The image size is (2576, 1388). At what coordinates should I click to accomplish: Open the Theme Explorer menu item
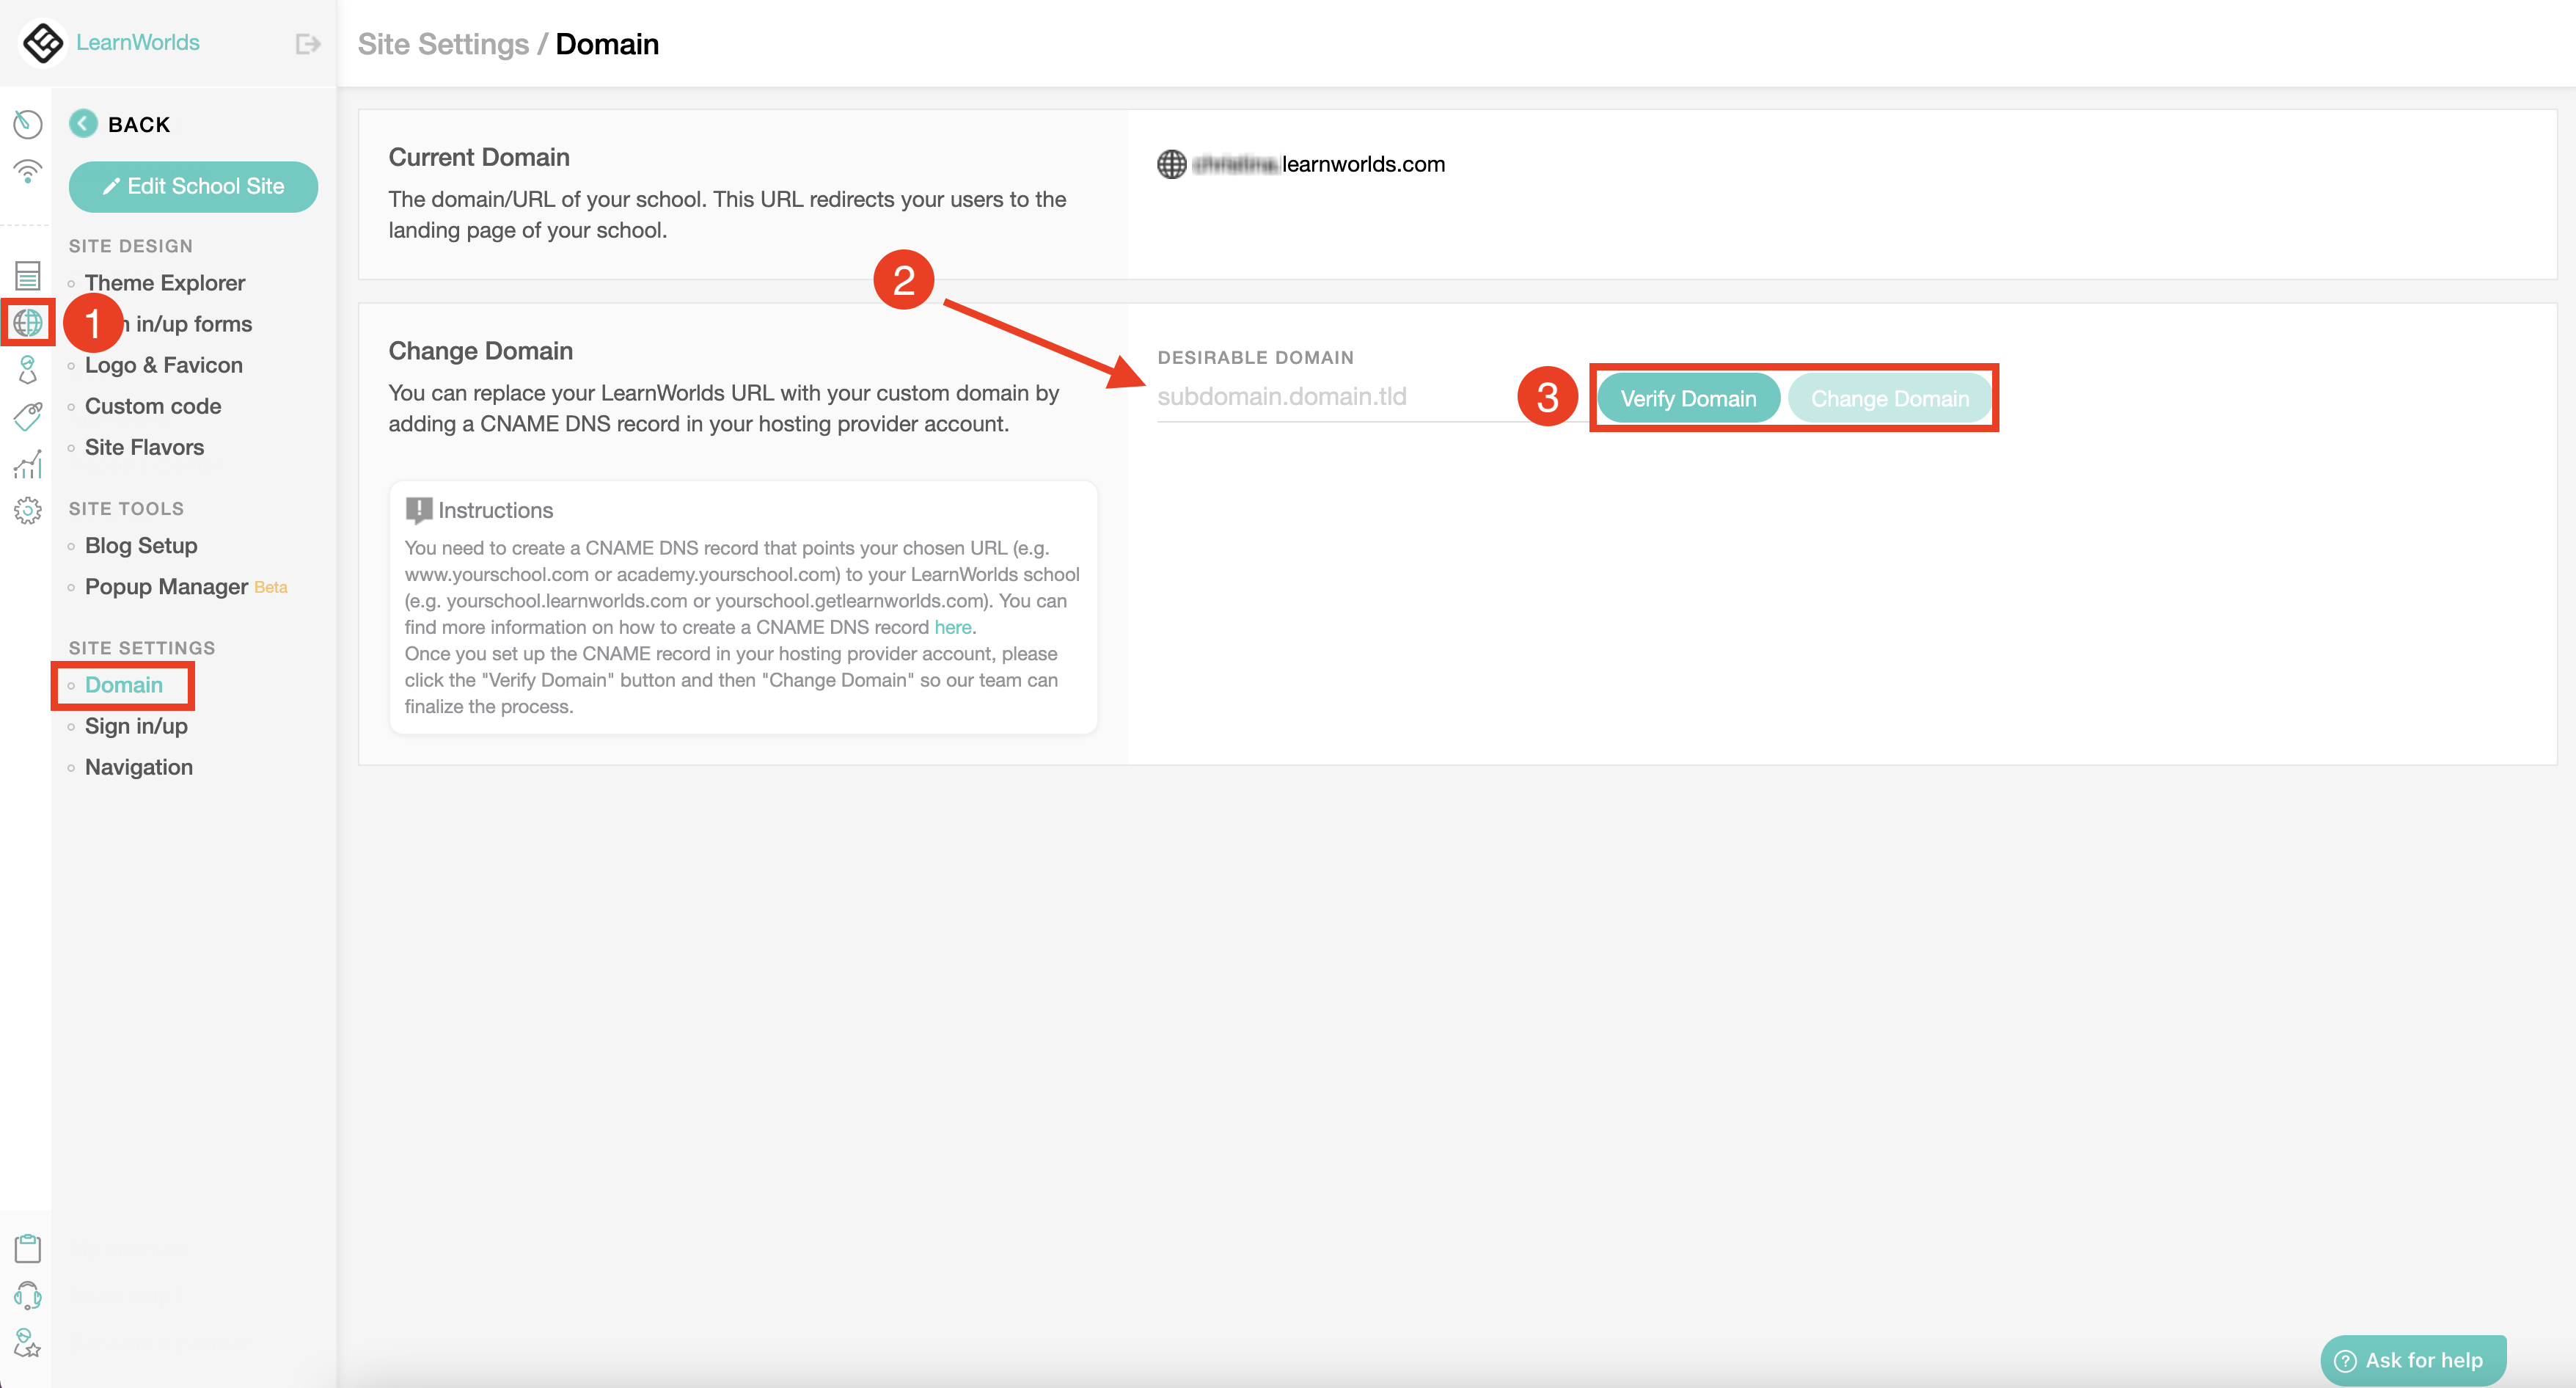tap(164, 283)
